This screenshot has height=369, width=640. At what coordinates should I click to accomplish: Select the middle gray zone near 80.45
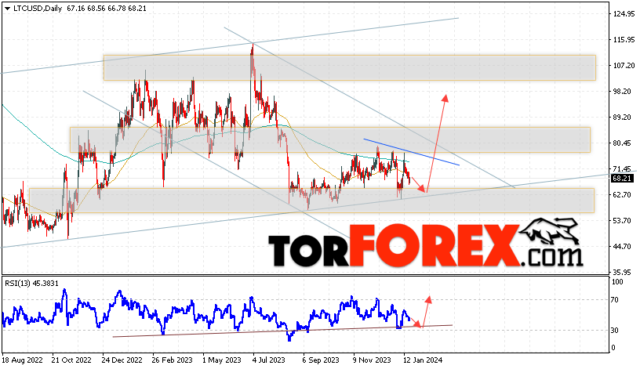329,140
